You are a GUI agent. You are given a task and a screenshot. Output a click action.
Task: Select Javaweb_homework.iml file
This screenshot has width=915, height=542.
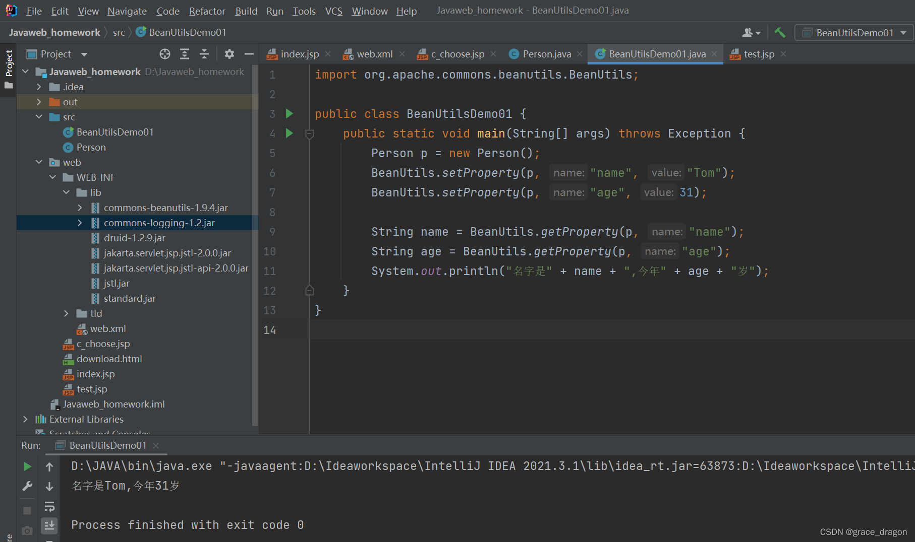[113, 404]
